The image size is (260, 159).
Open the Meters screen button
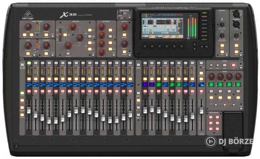[x=204, y=17]
